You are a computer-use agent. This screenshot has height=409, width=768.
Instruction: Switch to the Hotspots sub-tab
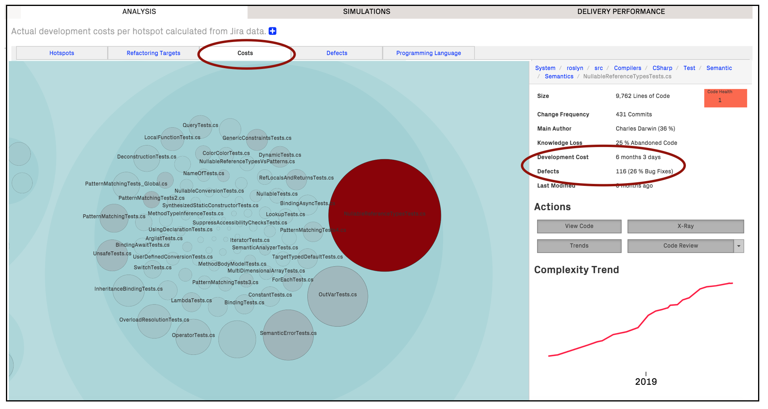(x=61, y=53)
